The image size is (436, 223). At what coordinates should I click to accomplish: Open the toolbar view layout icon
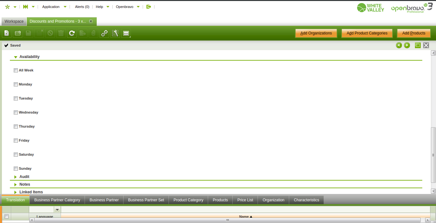126,33
